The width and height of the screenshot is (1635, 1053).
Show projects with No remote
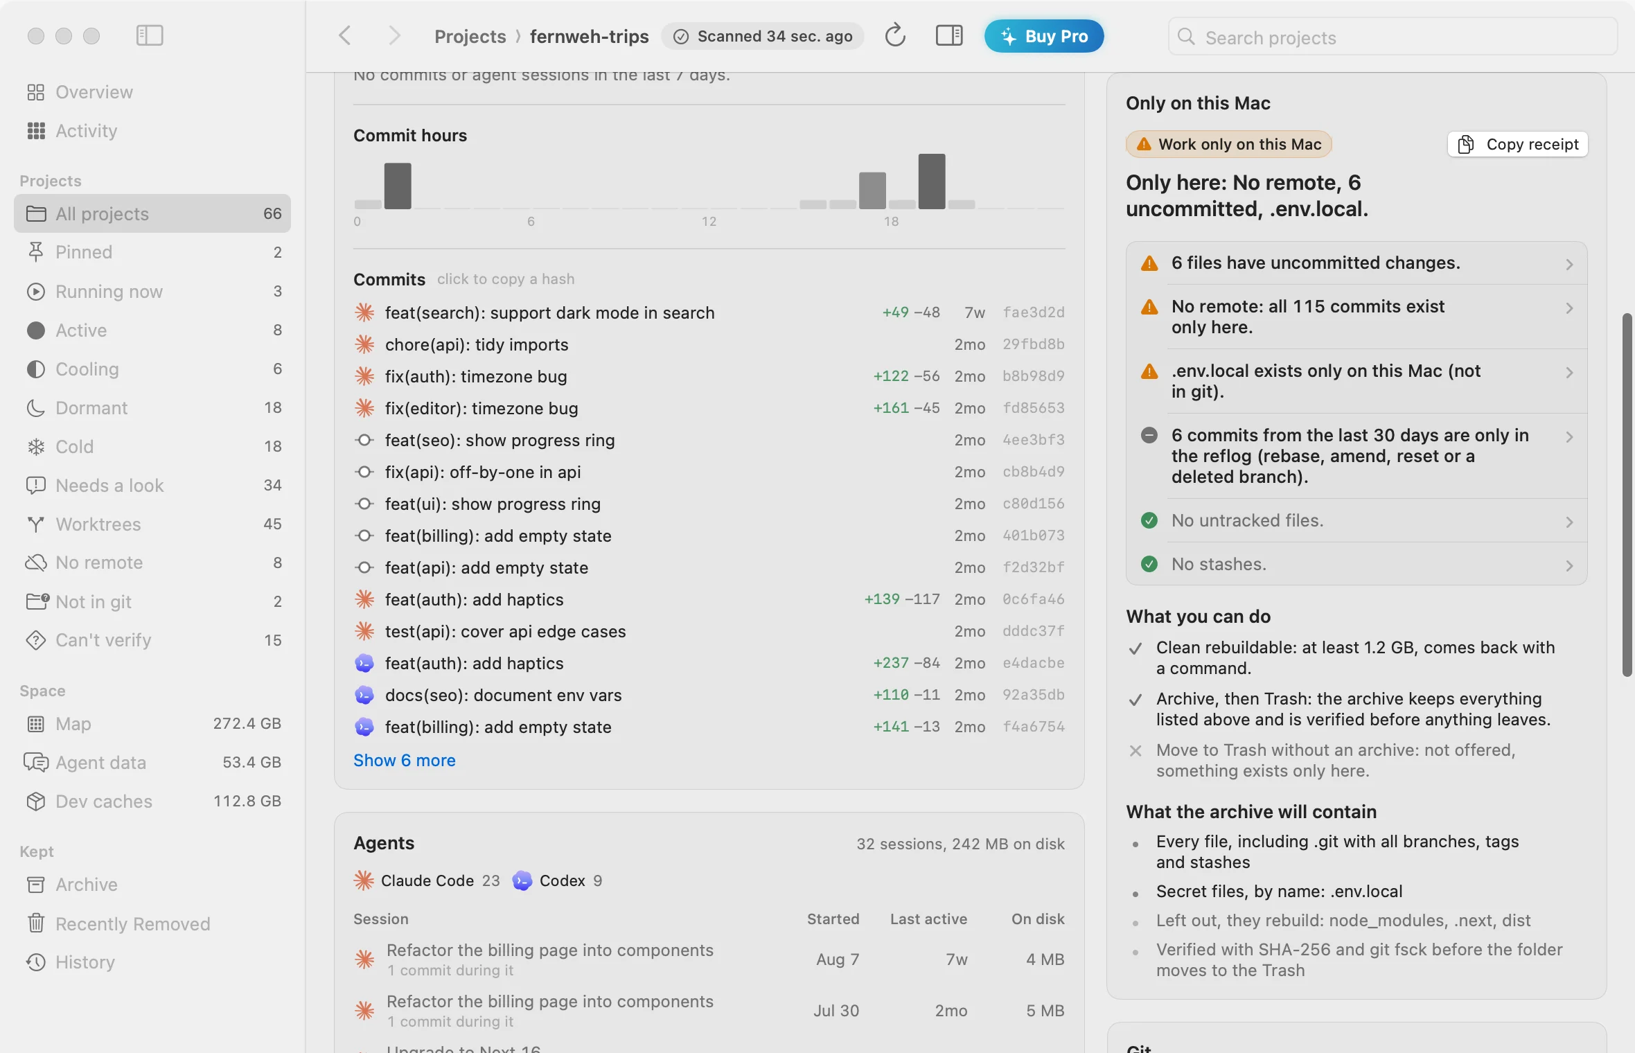152,563
